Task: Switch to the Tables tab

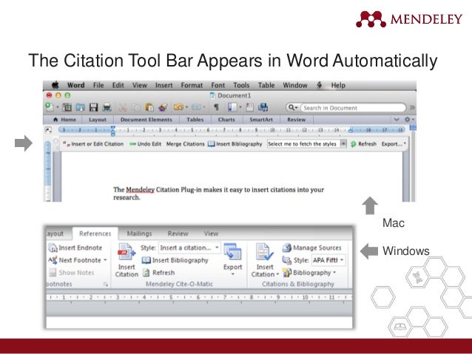Action: click(x=195, y=120)
